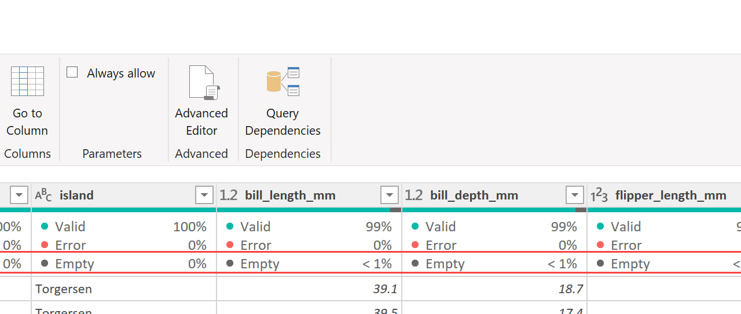Select the flipper_length_mm column header
Viewport: 741px width, 314px height.
click(670, 195)
